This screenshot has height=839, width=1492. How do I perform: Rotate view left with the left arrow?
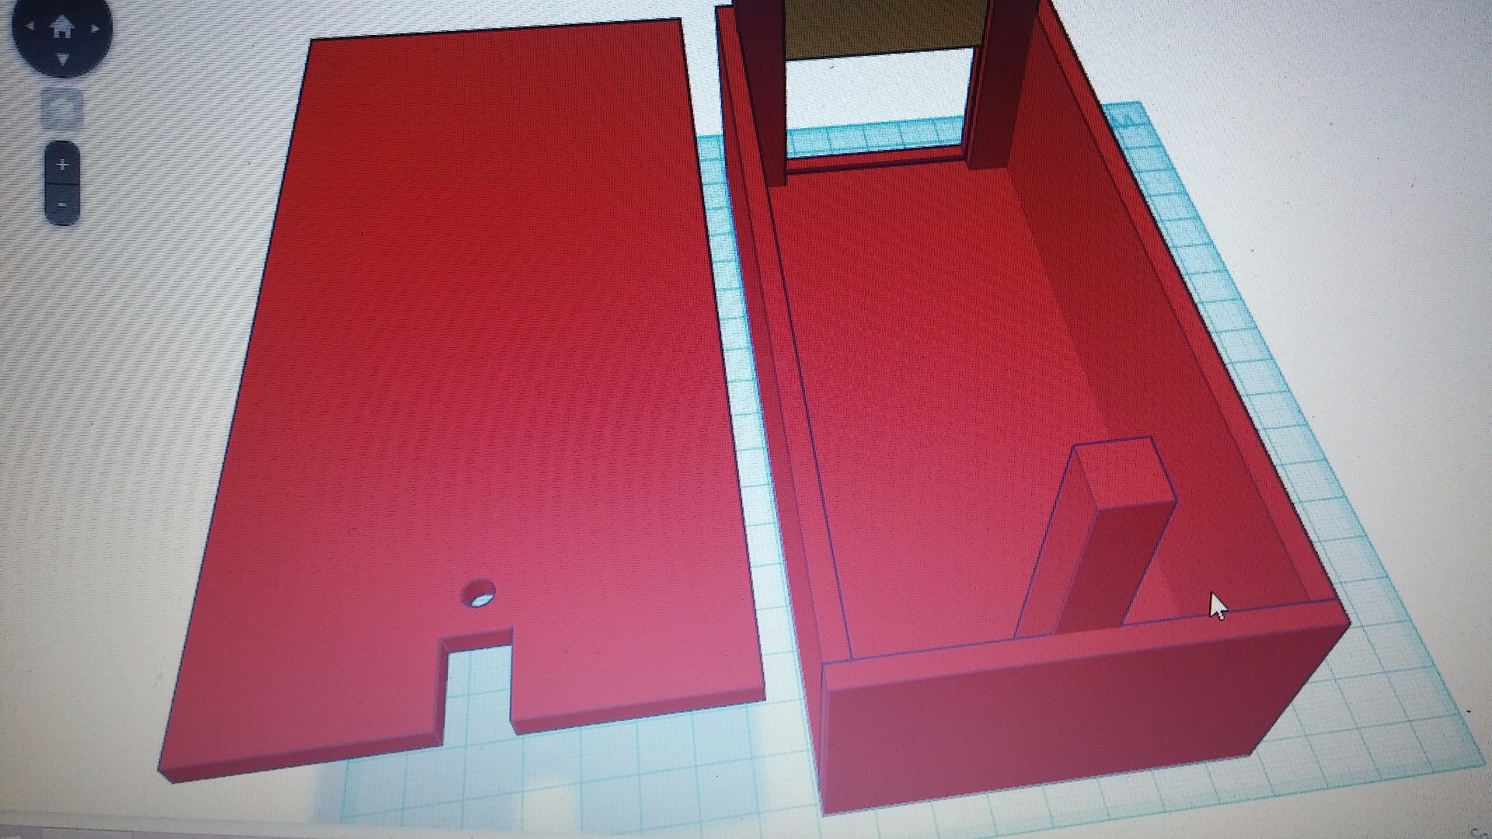coord(30,26)
